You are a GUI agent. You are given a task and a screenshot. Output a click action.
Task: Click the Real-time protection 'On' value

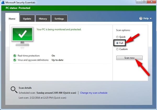click(53, 56)
